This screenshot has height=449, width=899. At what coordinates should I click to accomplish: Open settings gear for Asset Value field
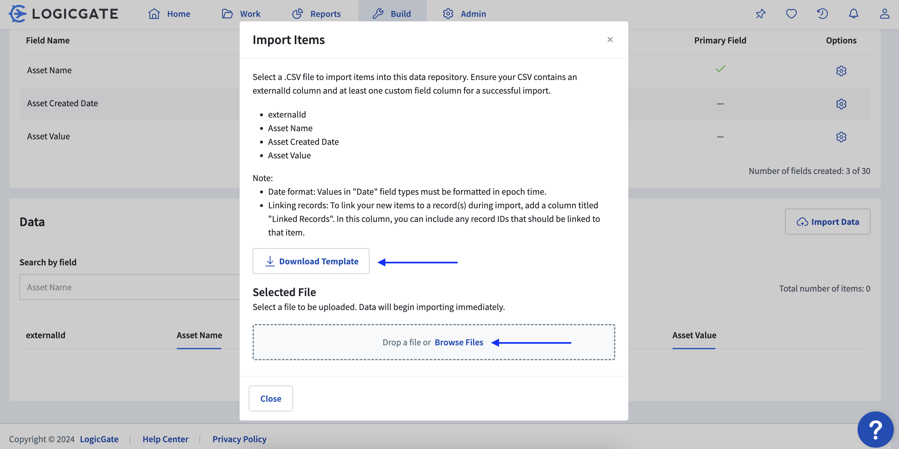[841, 137]
